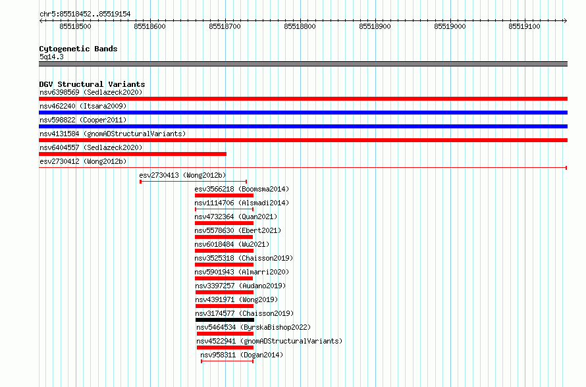Click the nsv3397257 (Audano2019) label

tap(240, 286)
